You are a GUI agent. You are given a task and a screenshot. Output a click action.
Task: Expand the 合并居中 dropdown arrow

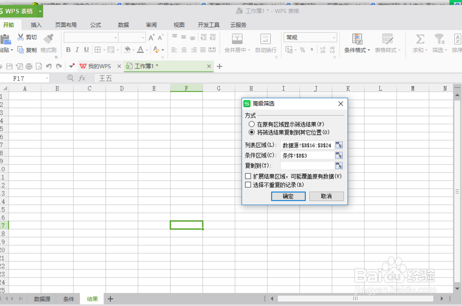click(x=249, y=50)
